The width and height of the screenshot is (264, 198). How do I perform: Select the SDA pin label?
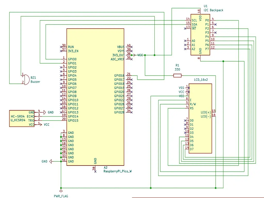click(194, 24)
